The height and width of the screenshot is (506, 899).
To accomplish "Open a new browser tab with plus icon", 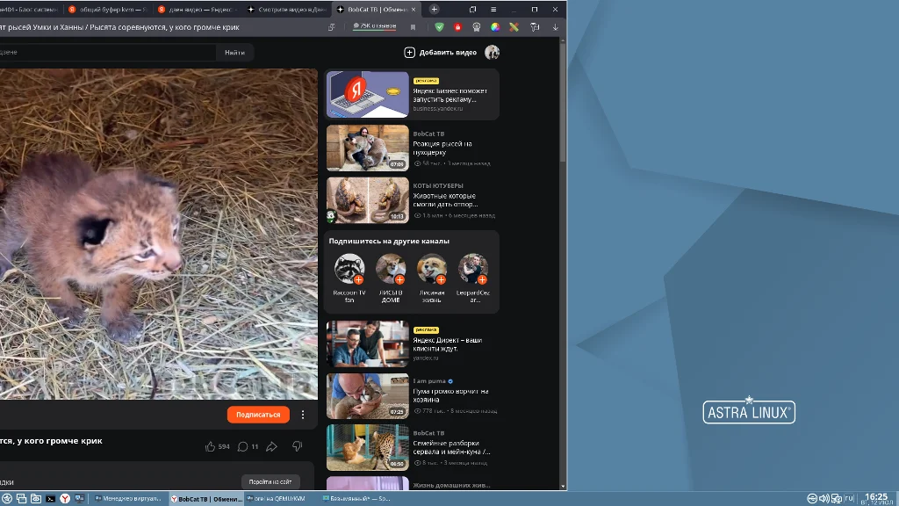I will 434,9.
